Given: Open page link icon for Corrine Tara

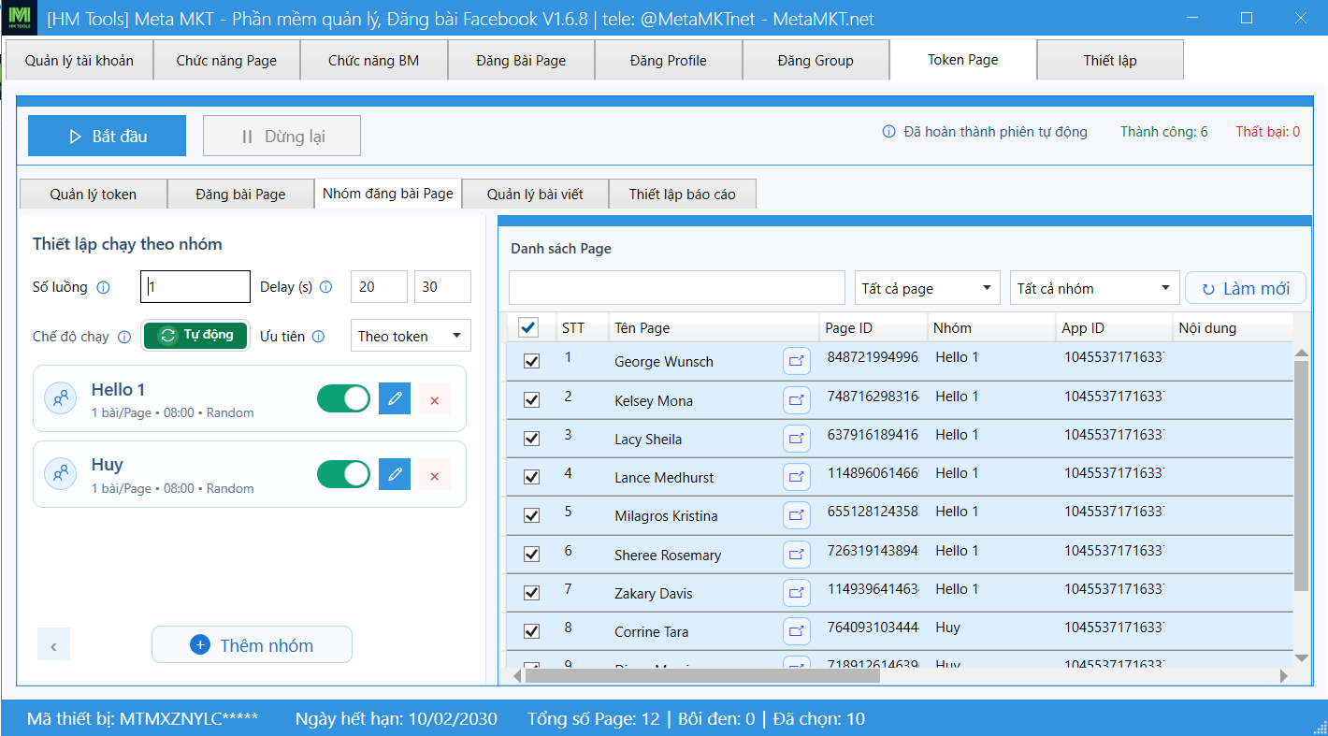Looking at the screenshot, I should [796, 631].
